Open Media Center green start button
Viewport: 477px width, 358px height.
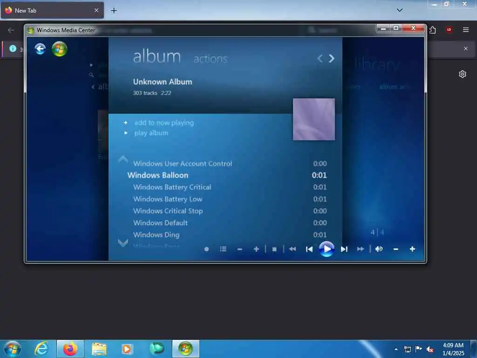(59, 49)
